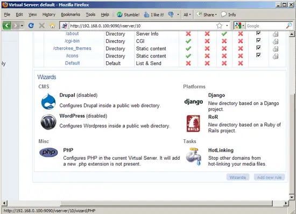This screenshot has width=296, height=214.
Task: Bookmark this page with the star icon
Action: (x=220, y=26)
